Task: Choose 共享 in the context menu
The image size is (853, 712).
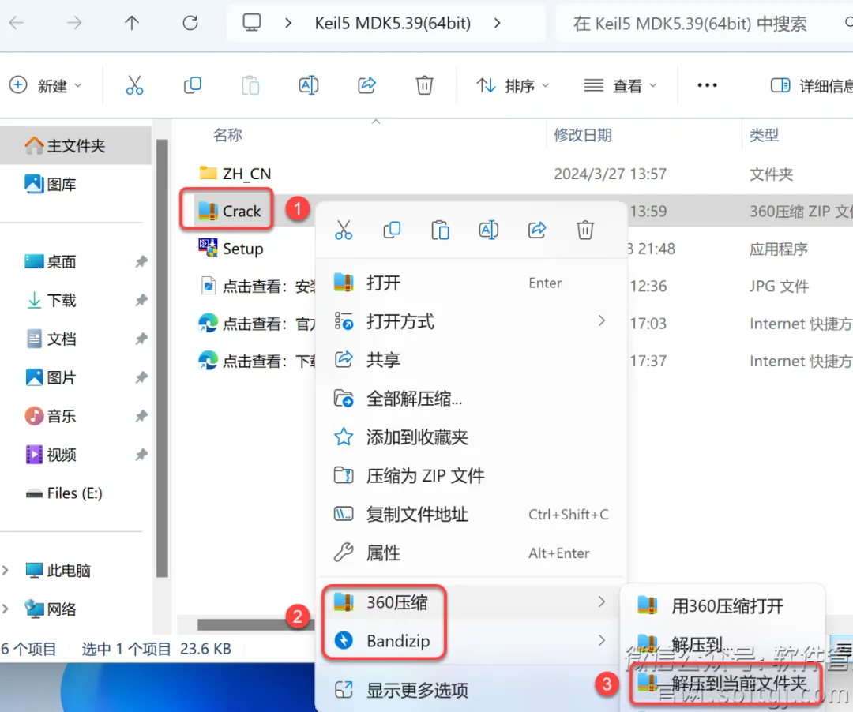Action: [x=471, y=360]
